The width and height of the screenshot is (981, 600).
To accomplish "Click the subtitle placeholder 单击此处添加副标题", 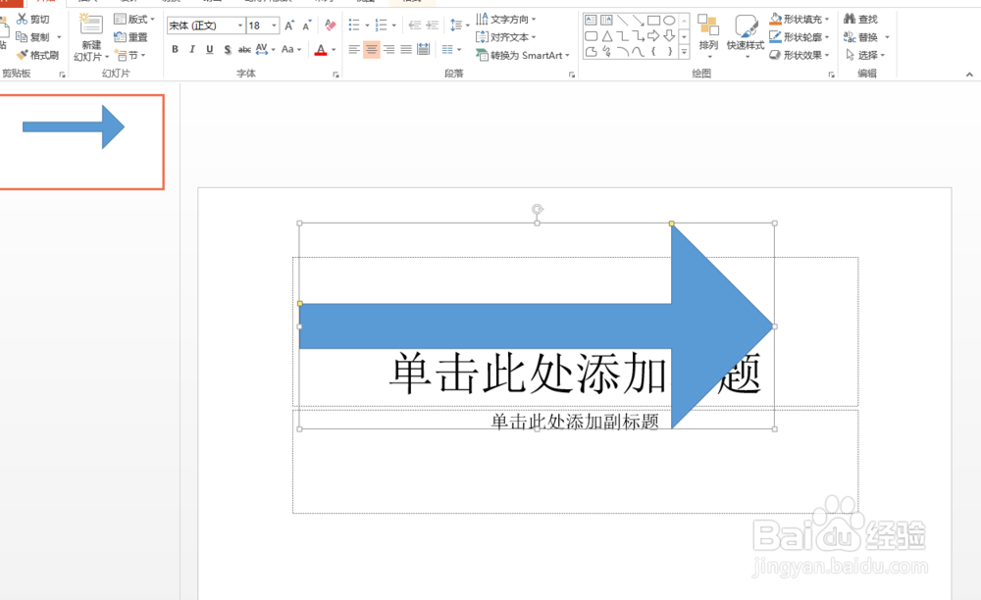I will point(574,422).
